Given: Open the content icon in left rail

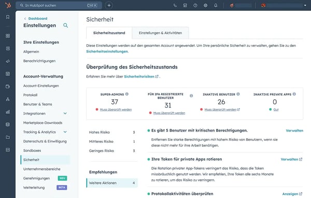Looking at the screenshot, I should [8, 74].
